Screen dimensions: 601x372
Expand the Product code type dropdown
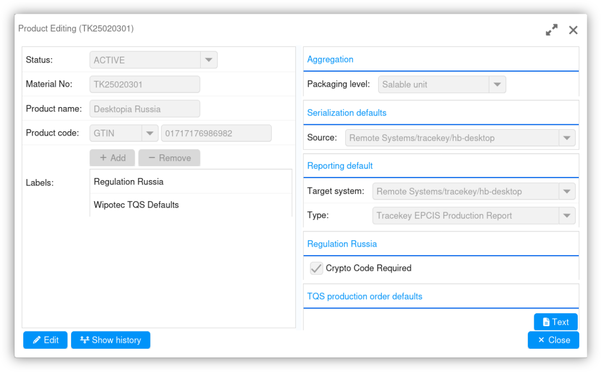pyautogui.click(x=150, y=133)
